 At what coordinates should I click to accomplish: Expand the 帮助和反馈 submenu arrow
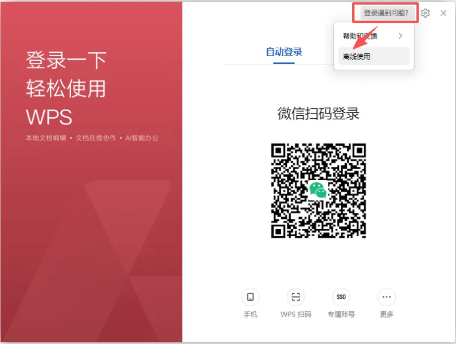tap(400, 36)
